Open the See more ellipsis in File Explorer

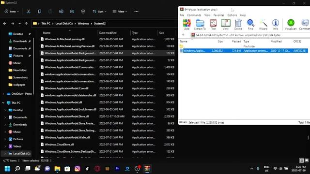(136, 12)
